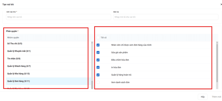
Task: Uncheck In hóa đơn permission
Action: coord(98,68)
